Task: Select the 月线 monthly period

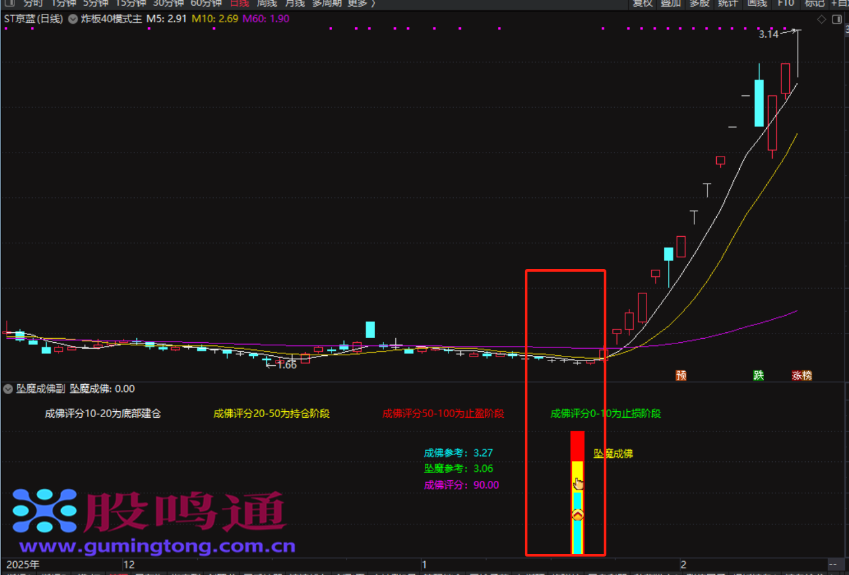Action: tap(294, 3)
